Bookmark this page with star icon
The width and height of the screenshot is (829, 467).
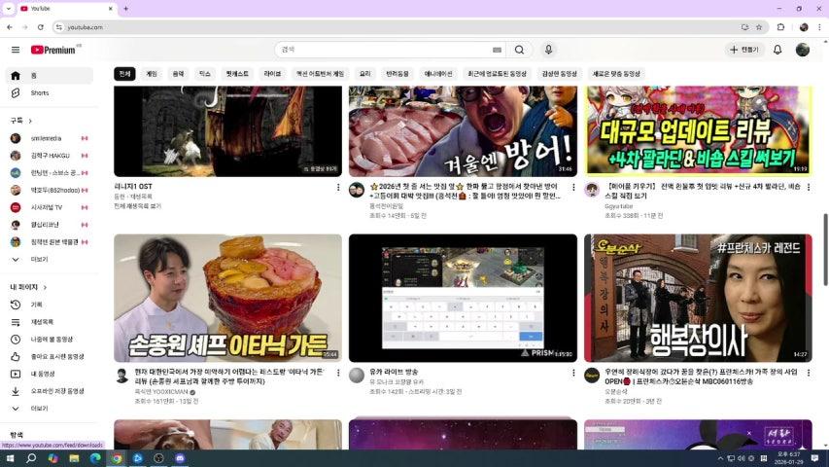(x=759, y=27)
